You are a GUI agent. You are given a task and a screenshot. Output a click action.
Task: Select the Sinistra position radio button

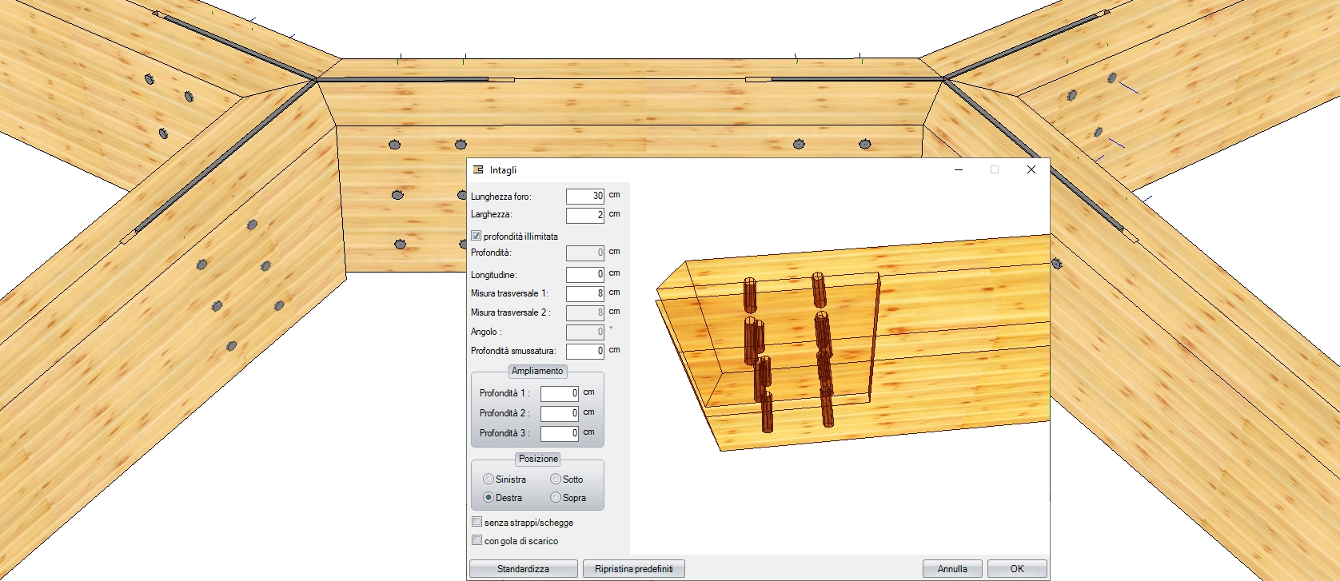click(x=489, y=480)
